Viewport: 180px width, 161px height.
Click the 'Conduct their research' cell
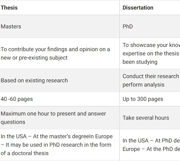click(151, 76)
